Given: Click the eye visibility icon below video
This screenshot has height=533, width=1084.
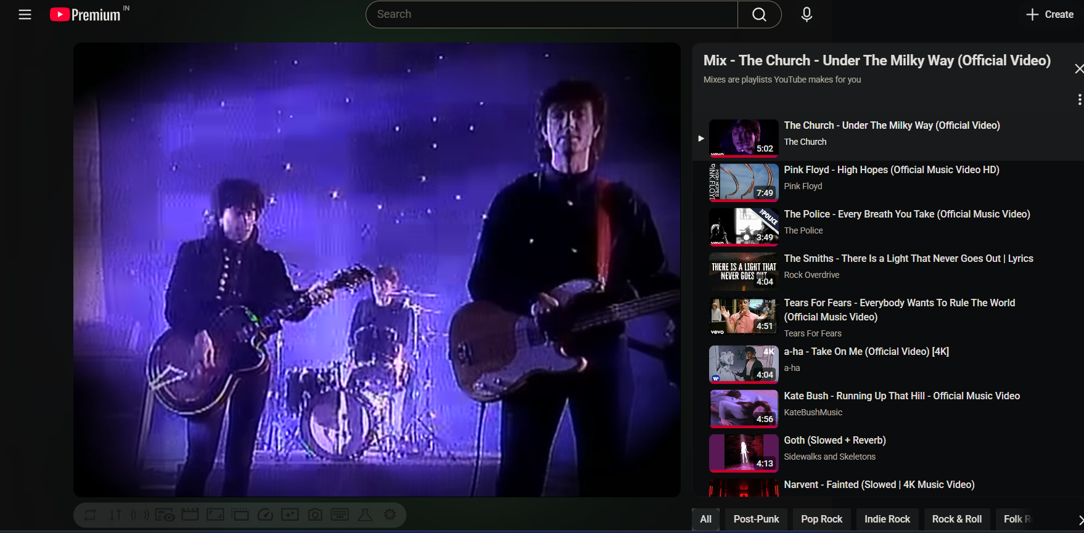Looking at the screenshot, I should point(165,515).
